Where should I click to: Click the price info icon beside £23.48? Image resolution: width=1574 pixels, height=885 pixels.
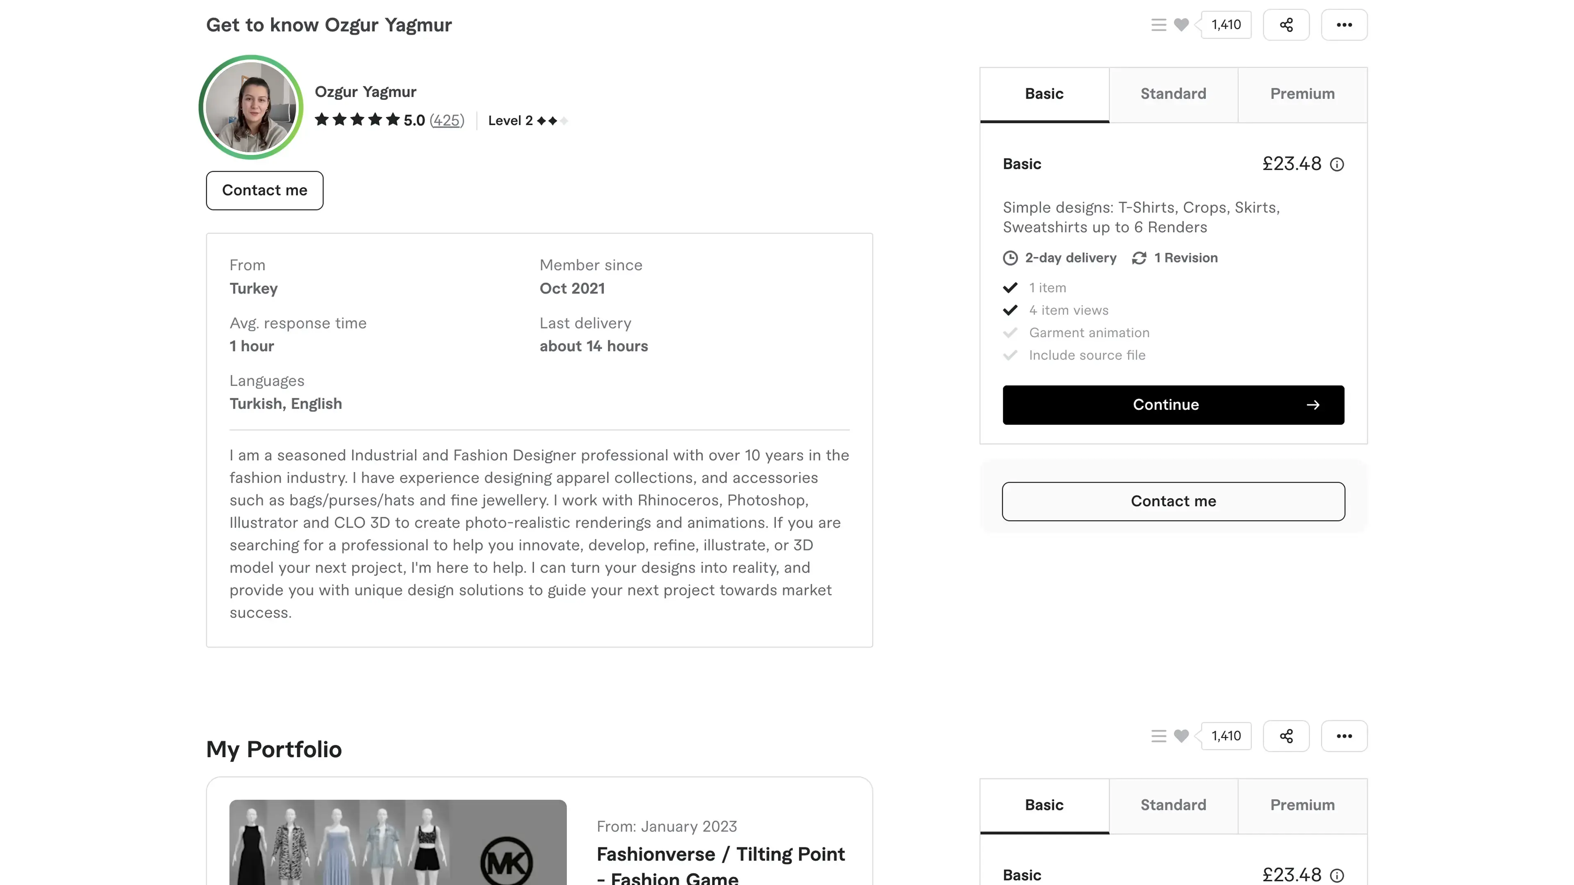1337,164
